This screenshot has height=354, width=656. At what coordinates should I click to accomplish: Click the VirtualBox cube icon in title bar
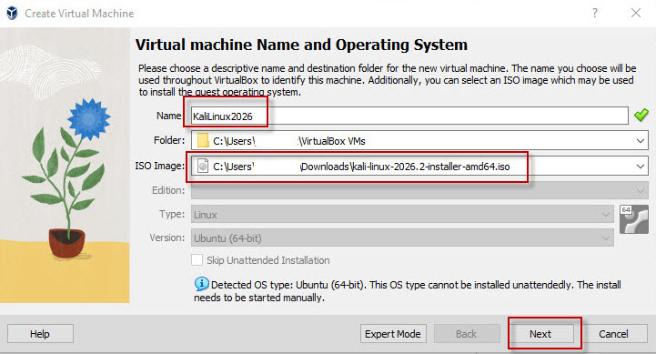tap(12, 13)
